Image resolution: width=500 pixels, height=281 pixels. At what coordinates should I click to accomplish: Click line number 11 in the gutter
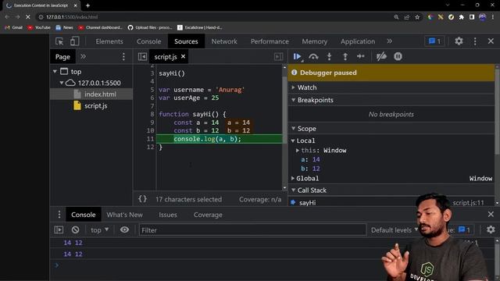tap(150, 139)
